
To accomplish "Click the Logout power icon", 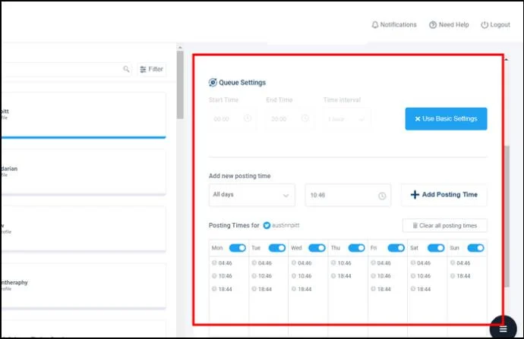I will pos(485,25).
